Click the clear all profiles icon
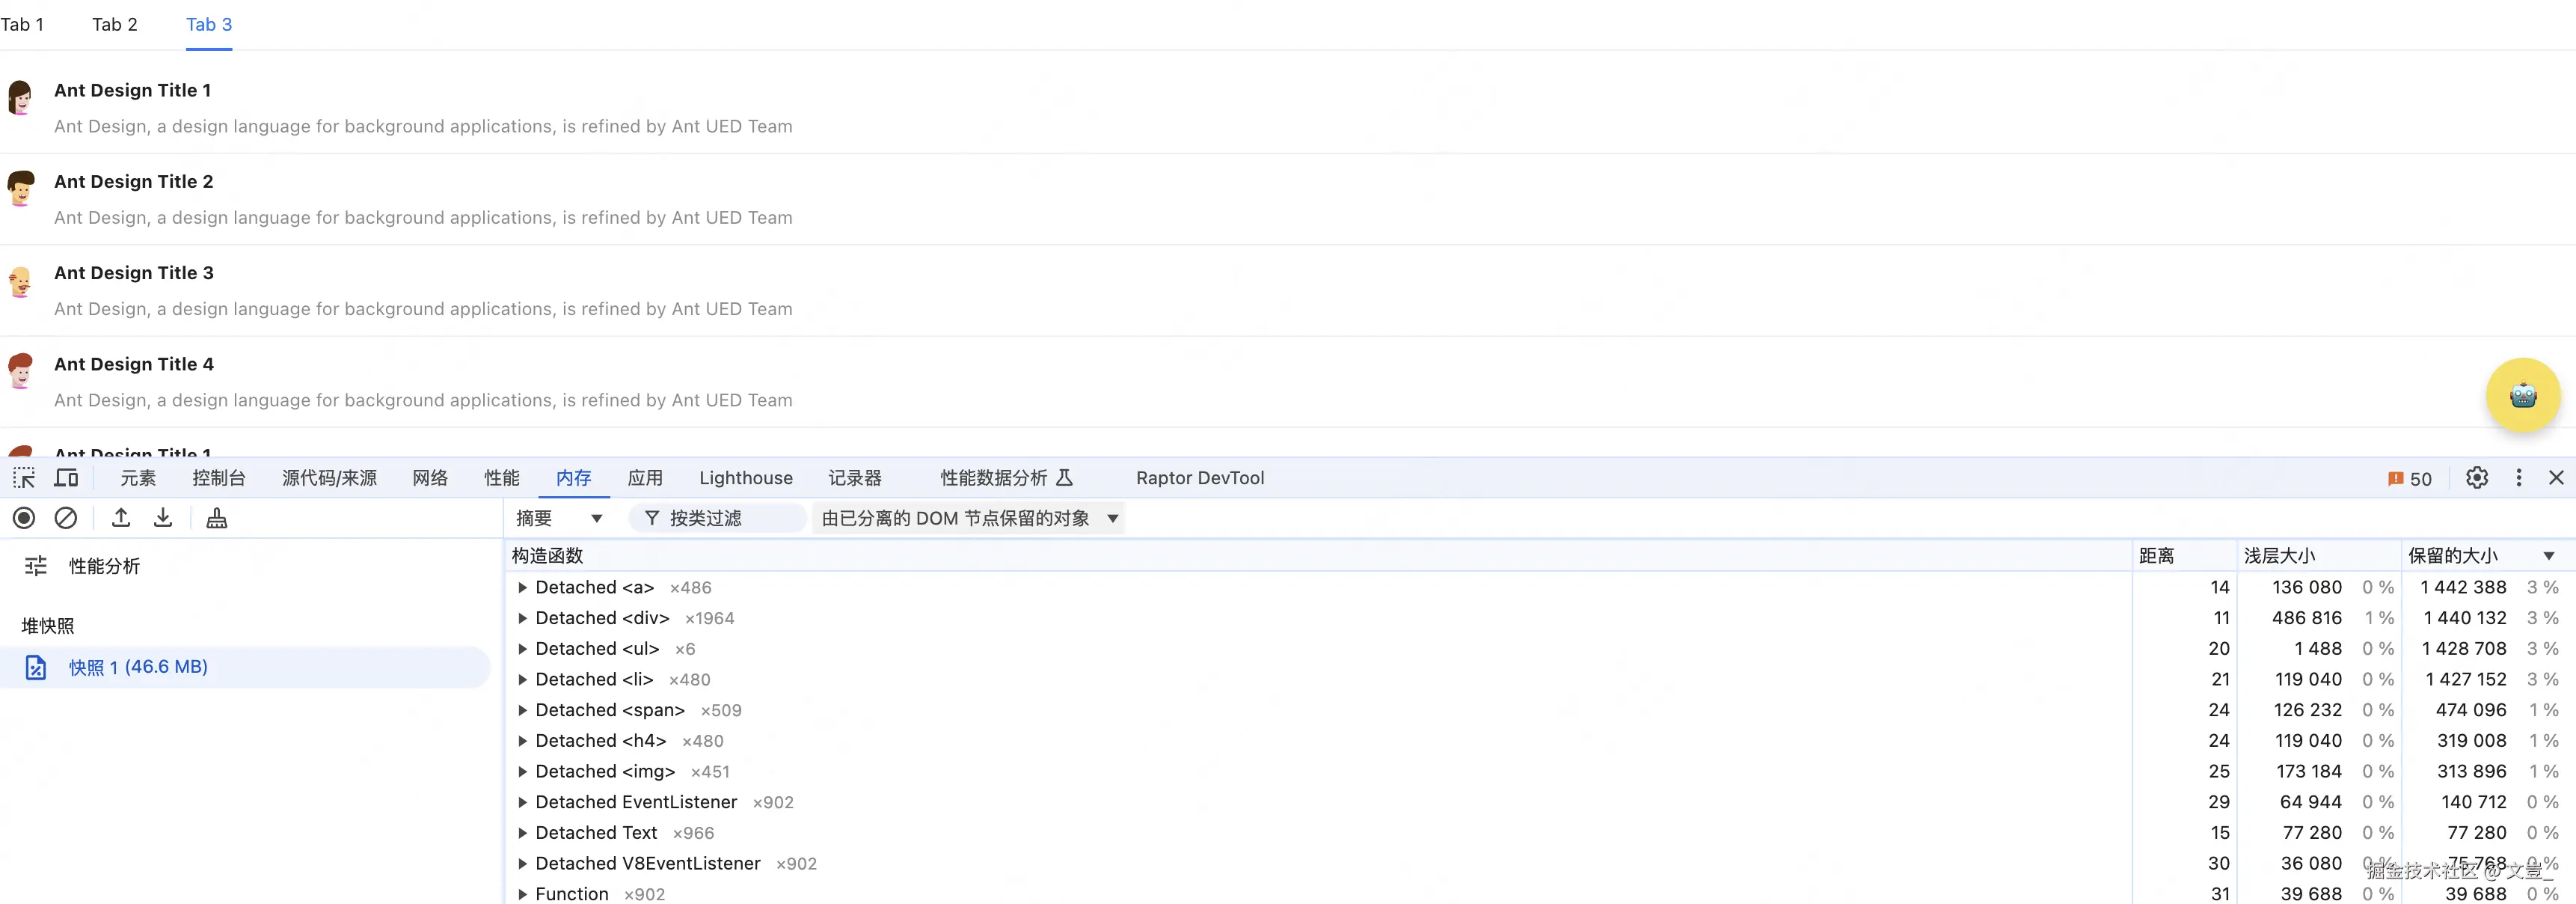The height and width of the screenshot is (904, 2576). click(66, 518)
